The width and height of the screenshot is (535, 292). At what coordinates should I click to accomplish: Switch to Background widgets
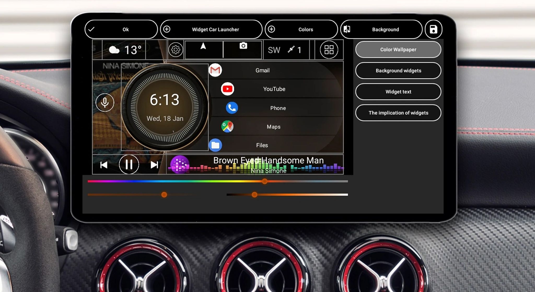398,71
